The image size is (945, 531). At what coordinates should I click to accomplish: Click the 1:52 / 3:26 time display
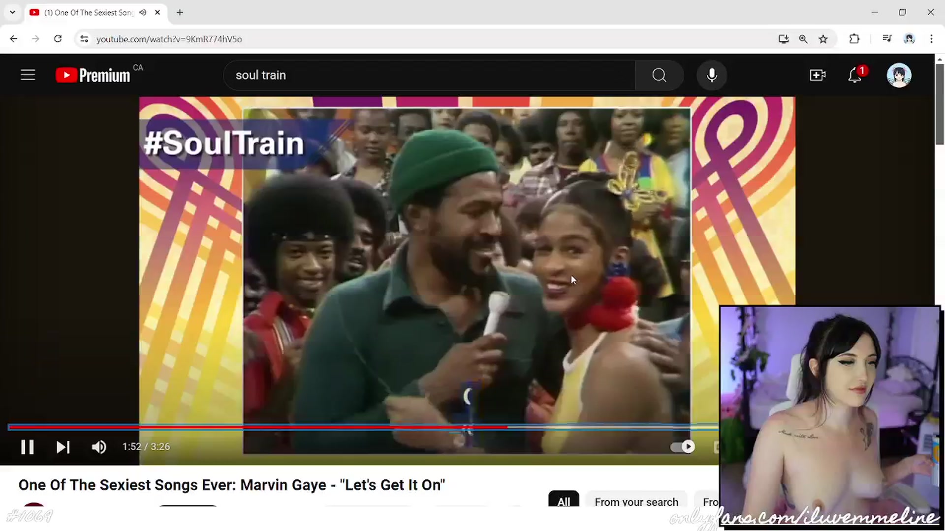146,447
